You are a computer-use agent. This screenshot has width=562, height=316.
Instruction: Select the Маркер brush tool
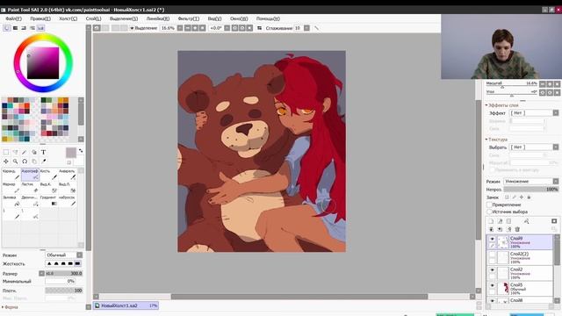pyautogui.click(x=11, y=187)
